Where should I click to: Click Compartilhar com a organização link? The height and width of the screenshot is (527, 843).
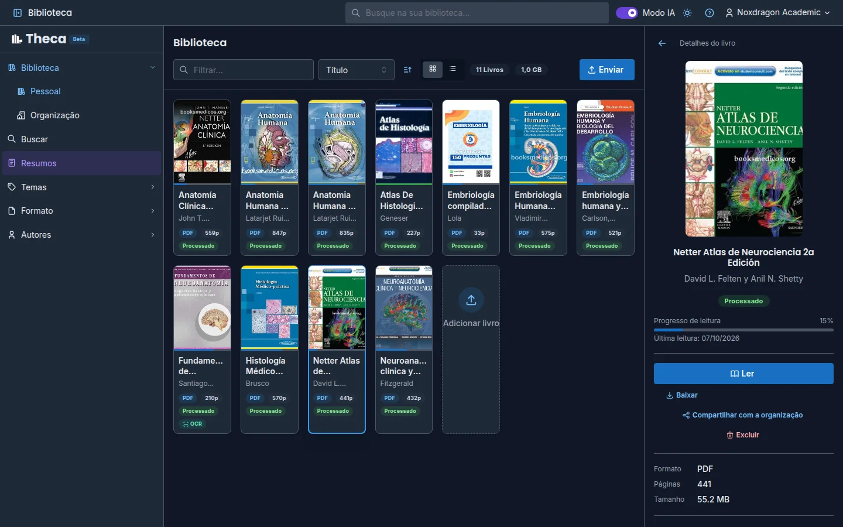pos(743,415)
